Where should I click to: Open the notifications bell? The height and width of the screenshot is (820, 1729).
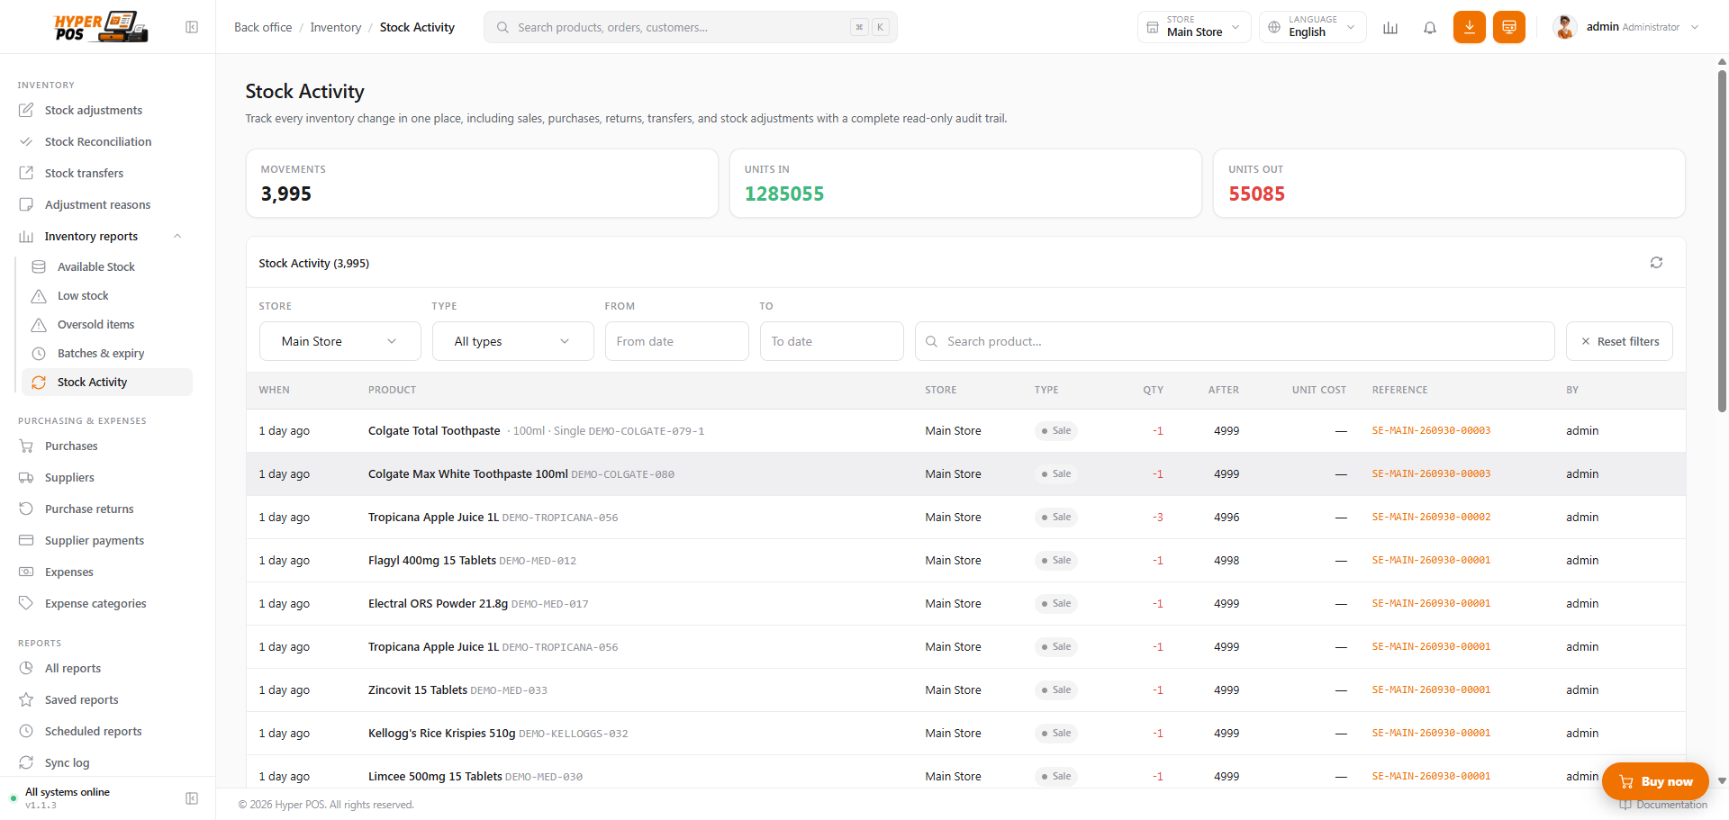pyautogui.click(x=1430, y=28)
